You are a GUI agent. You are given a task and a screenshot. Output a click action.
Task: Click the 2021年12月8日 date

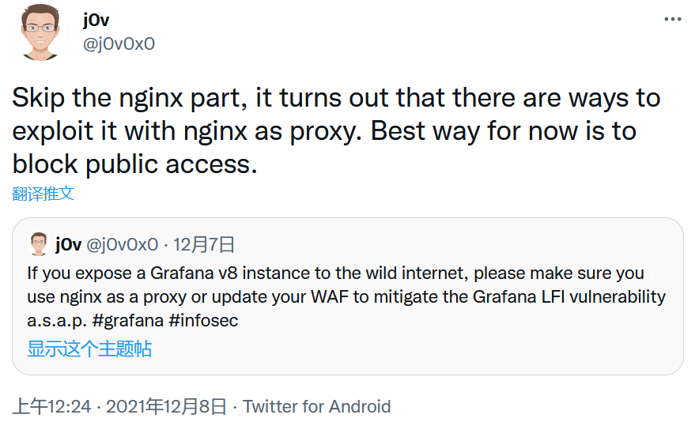166,406
